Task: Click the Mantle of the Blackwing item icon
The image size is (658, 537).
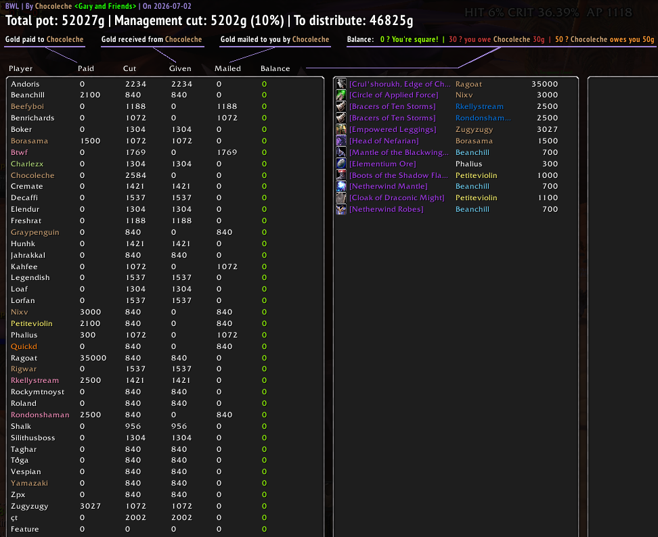Action: pyautogui.click(x=341, y=152)
